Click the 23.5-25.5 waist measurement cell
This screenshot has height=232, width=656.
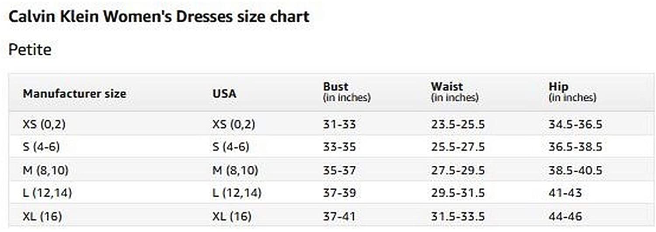point(458,125)
